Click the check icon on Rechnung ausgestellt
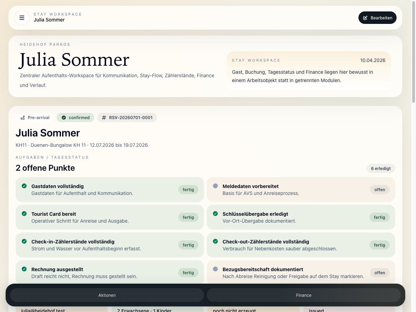Screen dimensions: 416x312 pyautogui.click(x=24, y=269)
